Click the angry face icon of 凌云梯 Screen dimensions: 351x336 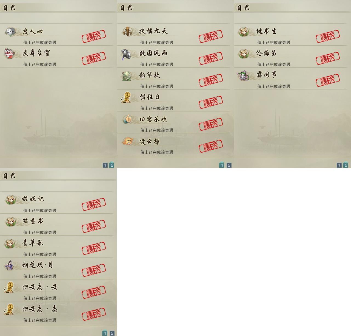(x=127, y=141)
